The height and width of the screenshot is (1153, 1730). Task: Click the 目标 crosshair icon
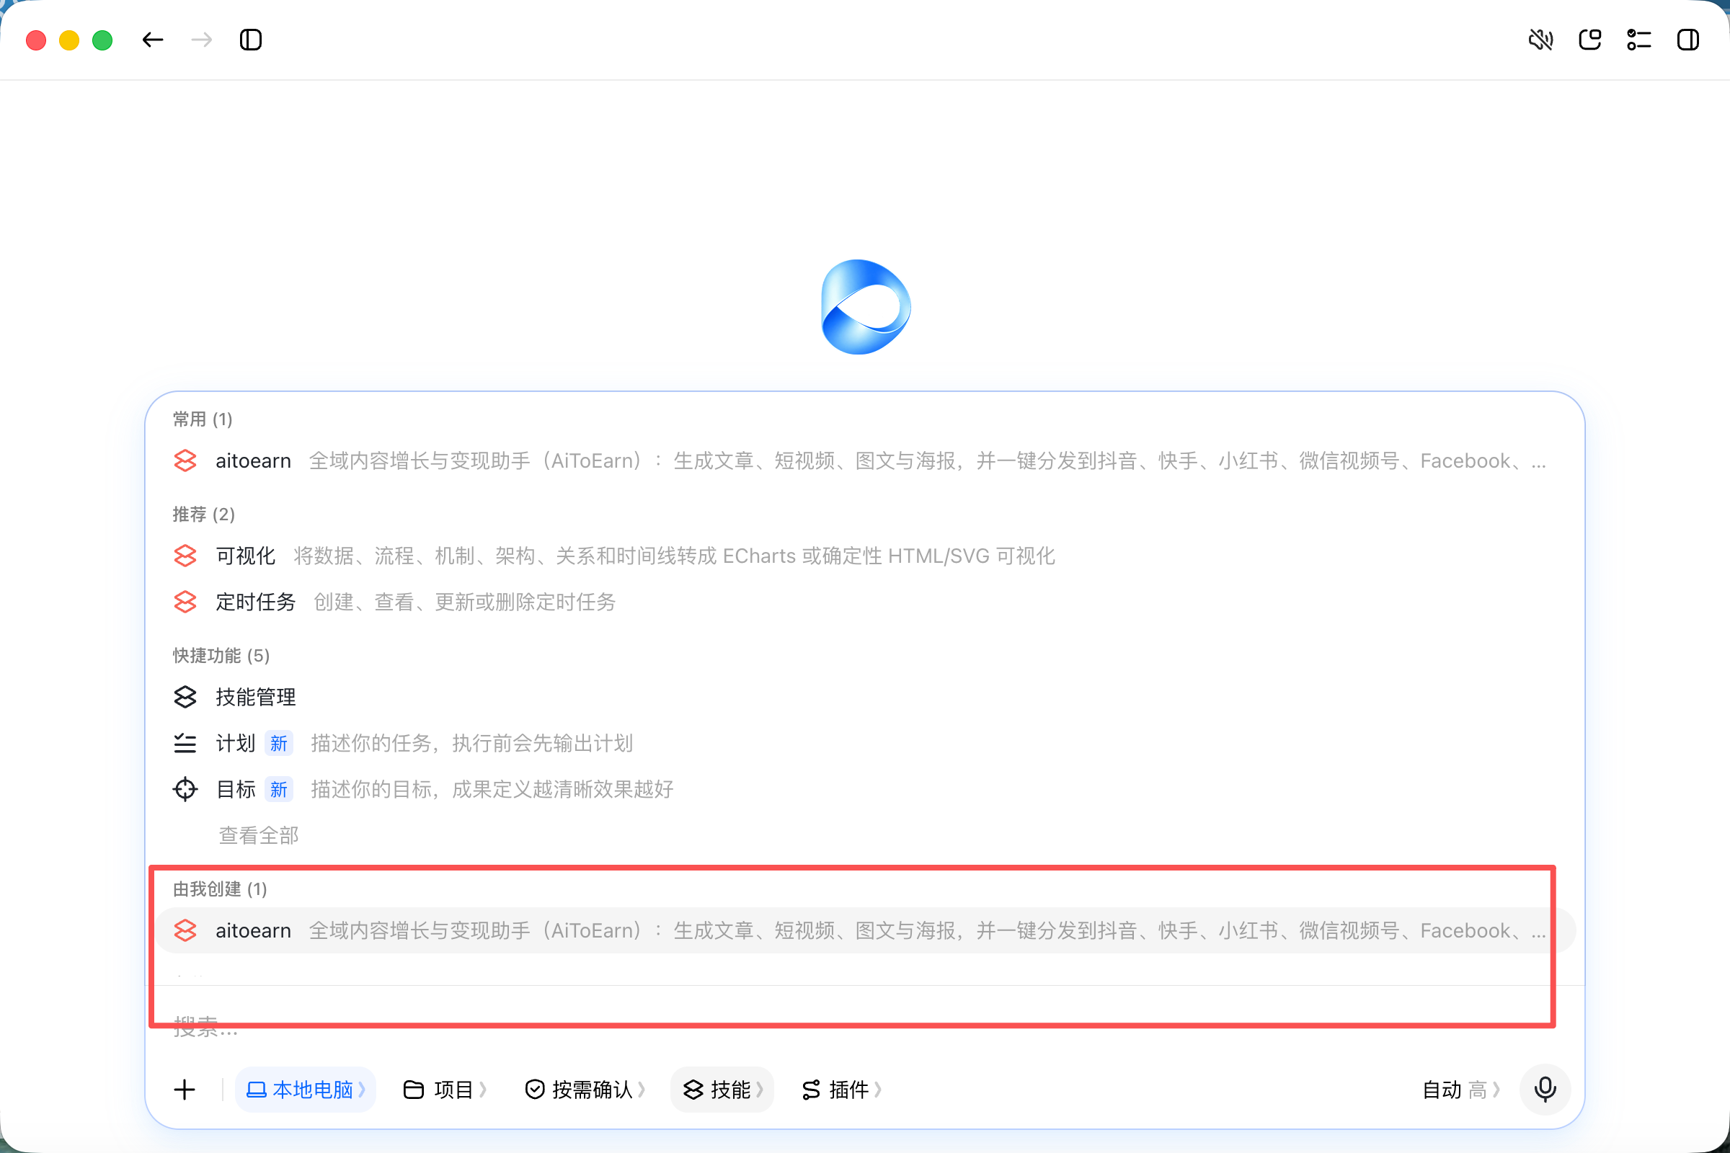pyautogui.click(x=185, y=790)
